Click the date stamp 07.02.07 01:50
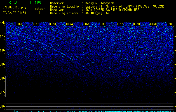 [x=14, y=13]
